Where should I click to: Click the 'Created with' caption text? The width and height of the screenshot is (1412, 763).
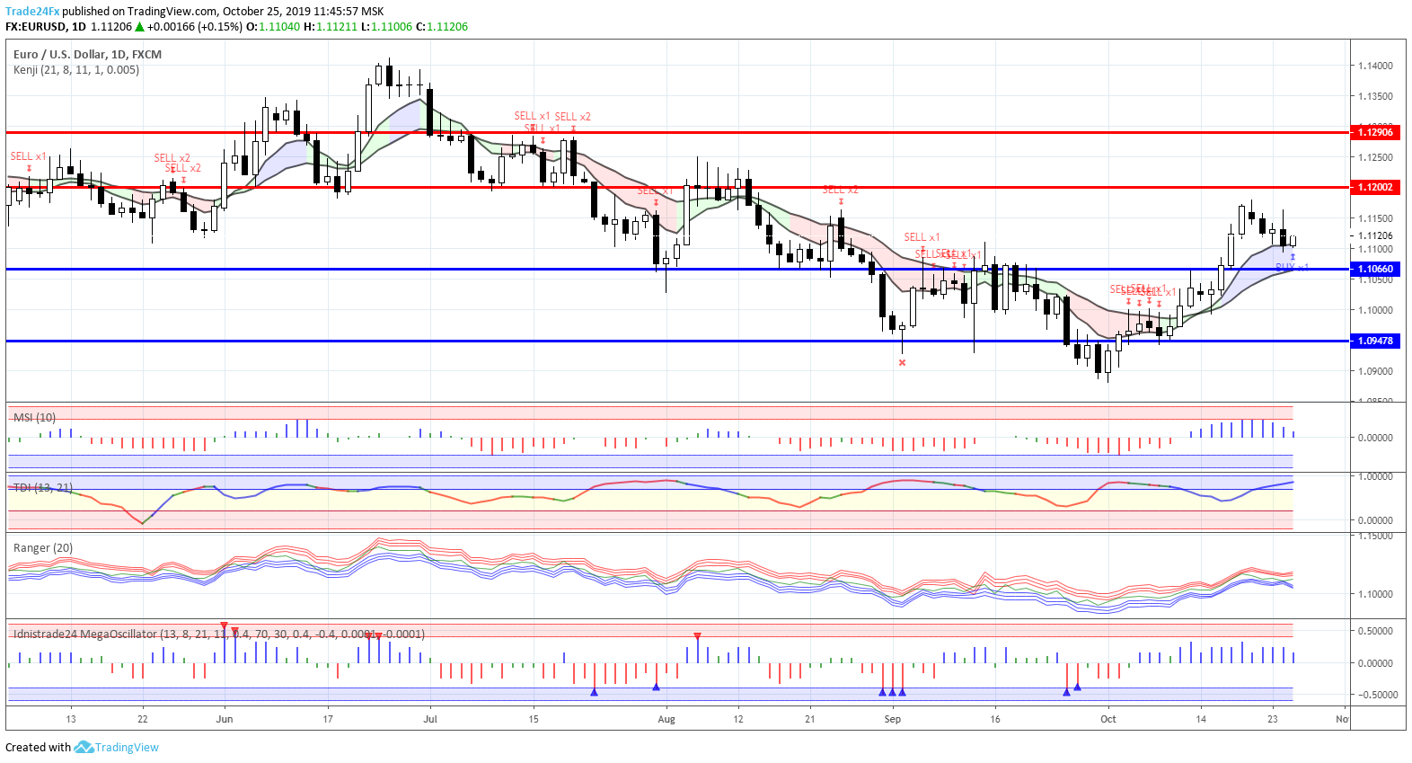click(38, 748)
